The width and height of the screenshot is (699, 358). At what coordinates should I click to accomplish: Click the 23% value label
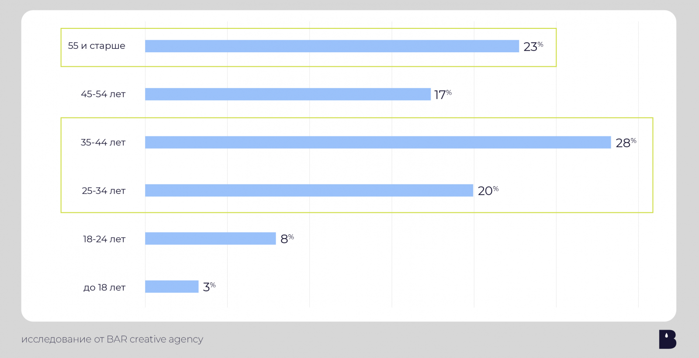tap(533, 46)
